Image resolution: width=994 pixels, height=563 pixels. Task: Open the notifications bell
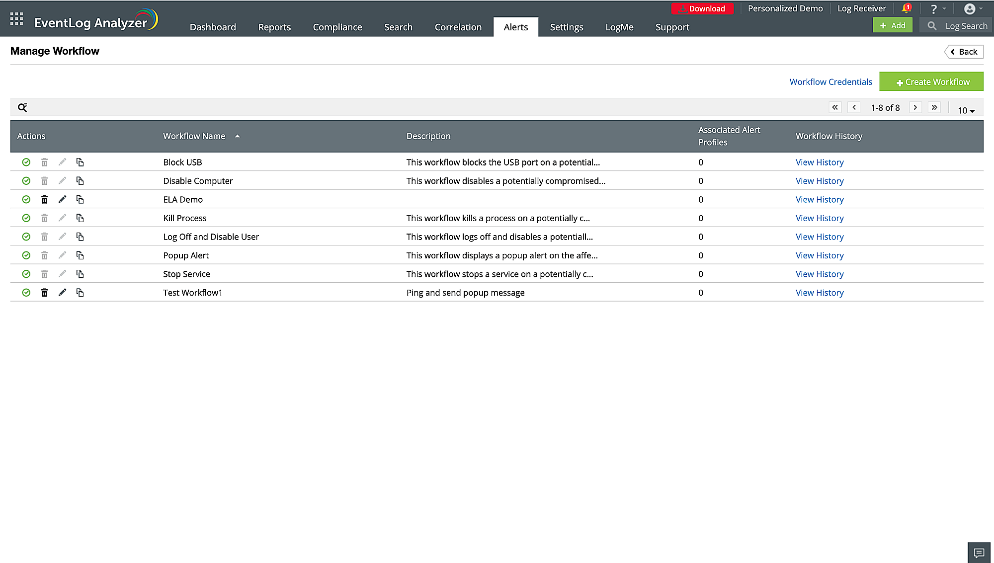[906, 8]
